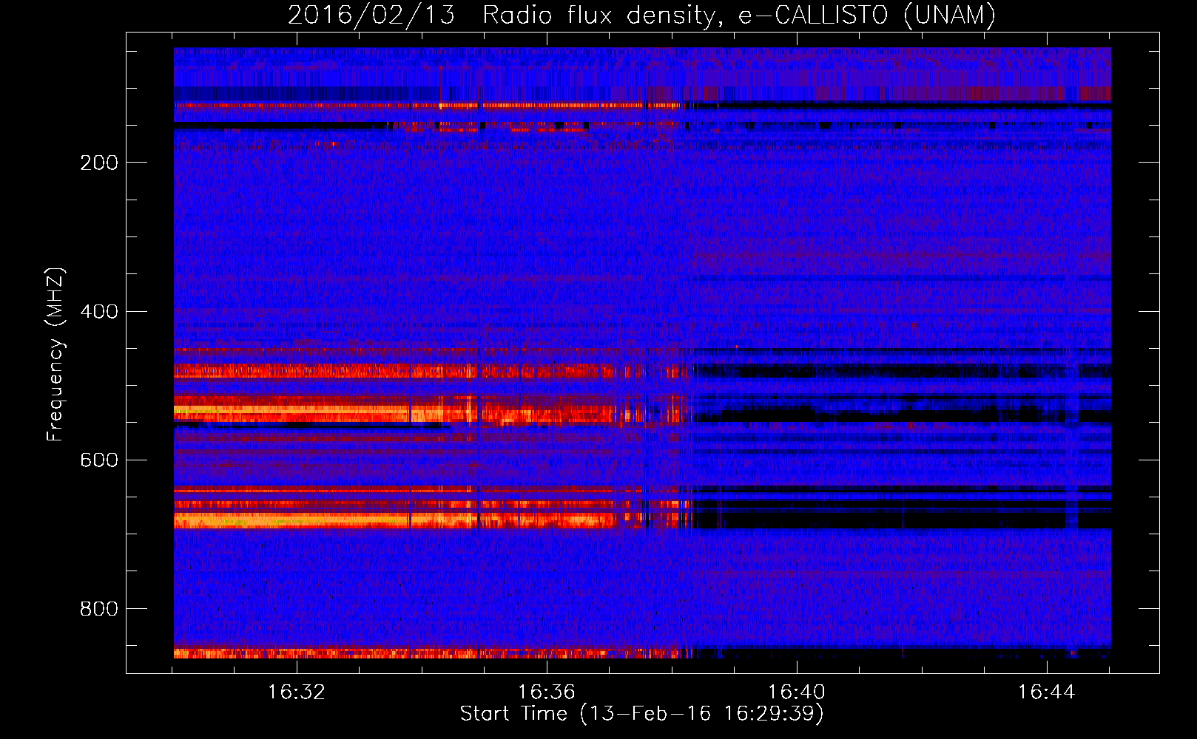
Task: Click the 400 frequency tick label
Action: pos(99,311)
